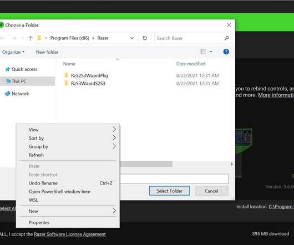Click the Folder name text field
This screenshot has height=245, width=294.
click(174, 178)
